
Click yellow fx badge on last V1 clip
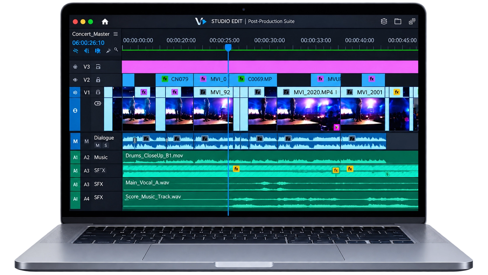[397, 92]
